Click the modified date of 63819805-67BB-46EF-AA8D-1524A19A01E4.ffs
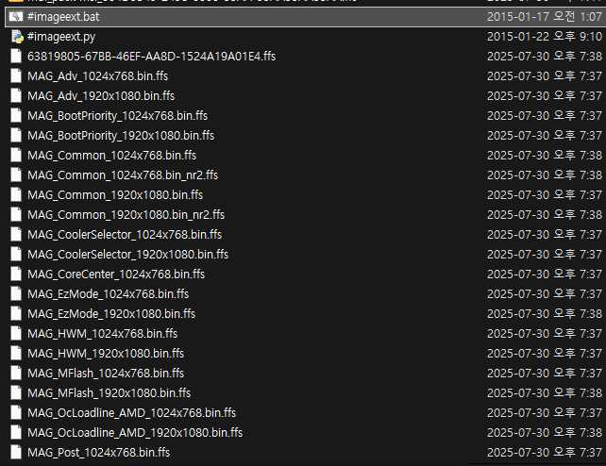This screenshot has width=606, height=466. (545, 57)
